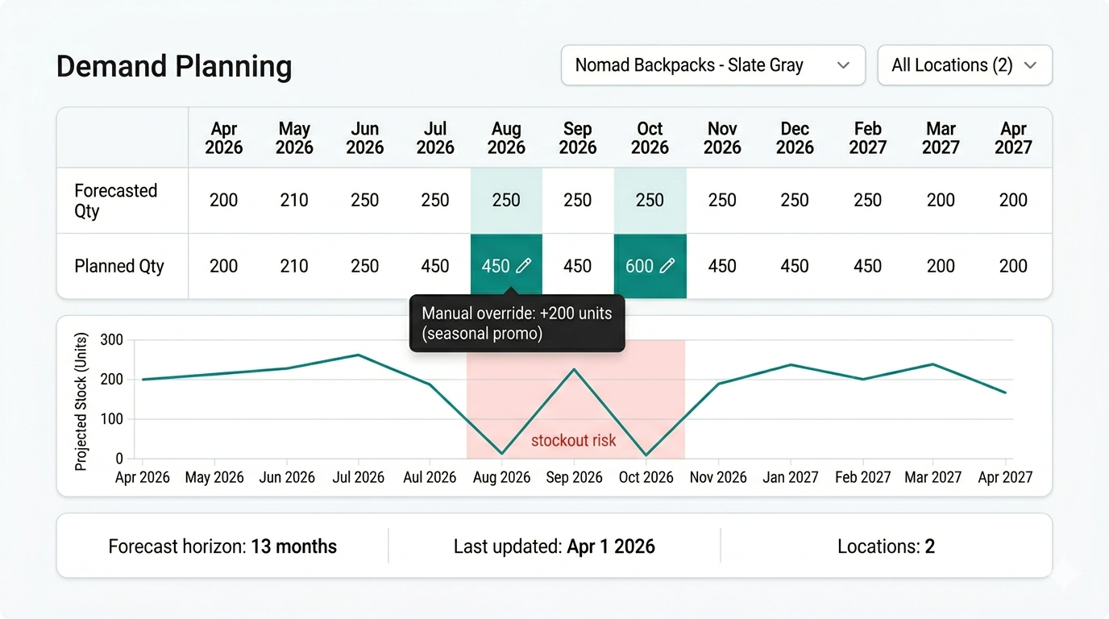Image resolution: width=1109 pixels, height=619 pixels.
Task: Click the Forecast horizon 13 months stat
Action: pos(222,546)
